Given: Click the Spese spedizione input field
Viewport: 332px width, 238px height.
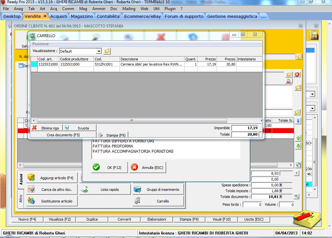Looking at the screenshot, I should coord(265,185).
